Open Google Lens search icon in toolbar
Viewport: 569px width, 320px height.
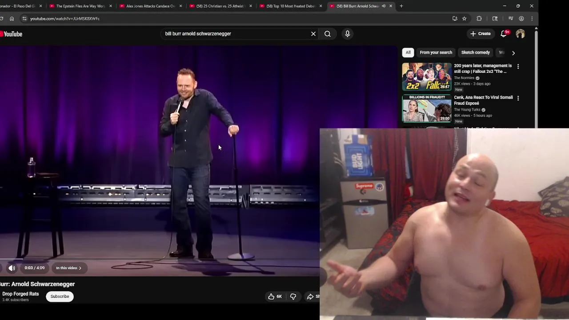495,19
